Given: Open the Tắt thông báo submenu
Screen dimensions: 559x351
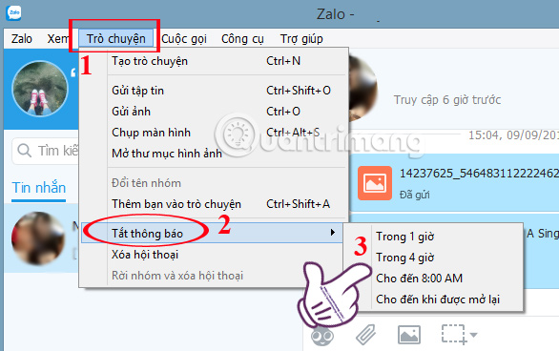Looking at the screenshot, I should (212, 234).
